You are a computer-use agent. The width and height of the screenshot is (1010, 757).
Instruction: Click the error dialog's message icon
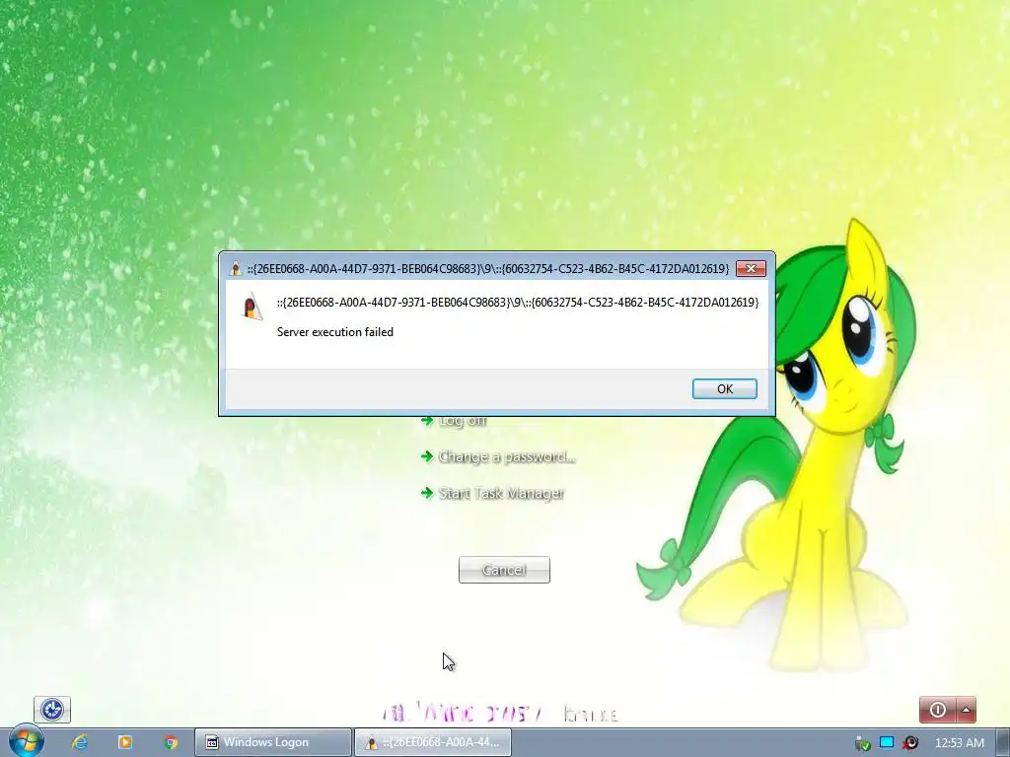coord(252,306)
